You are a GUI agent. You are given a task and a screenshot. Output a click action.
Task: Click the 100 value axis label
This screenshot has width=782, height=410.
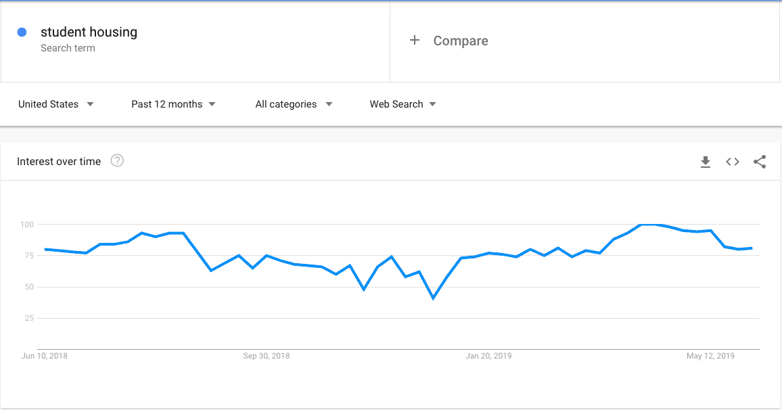(27, 225)
